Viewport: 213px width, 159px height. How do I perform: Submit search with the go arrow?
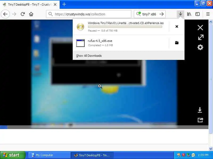click(x=162, y=14)
